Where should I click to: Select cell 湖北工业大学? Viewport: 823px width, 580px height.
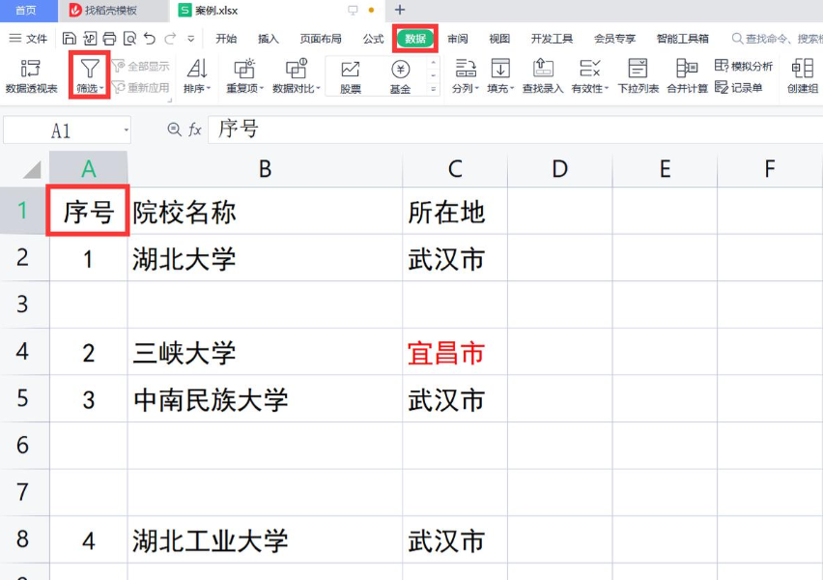[x=265, y=540]
